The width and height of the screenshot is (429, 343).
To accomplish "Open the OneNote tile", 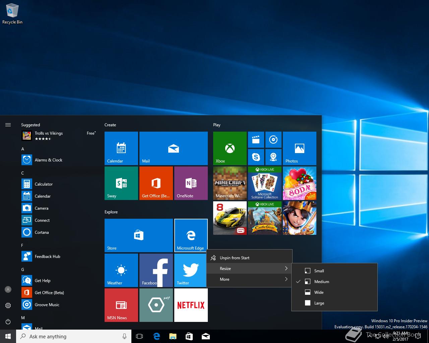I will [x=191, y=183].
